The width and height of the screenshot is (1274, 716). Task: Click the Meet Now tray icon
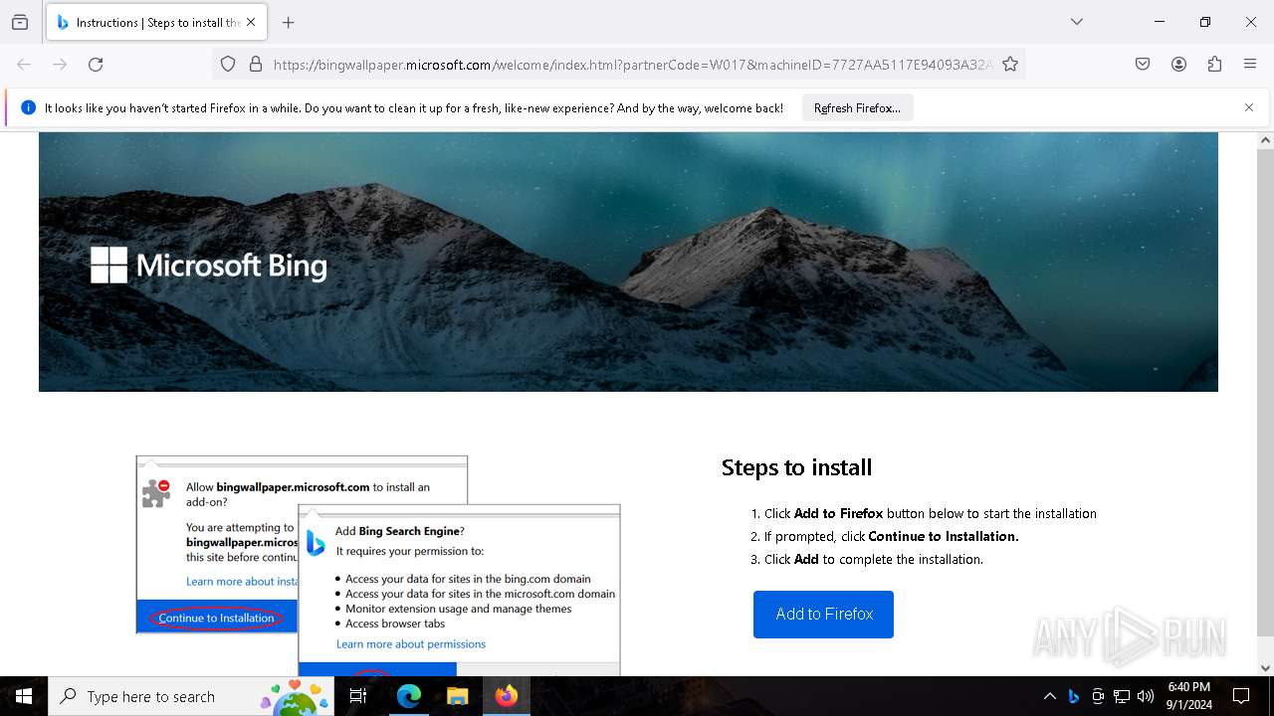click(x=1098, y=696)
